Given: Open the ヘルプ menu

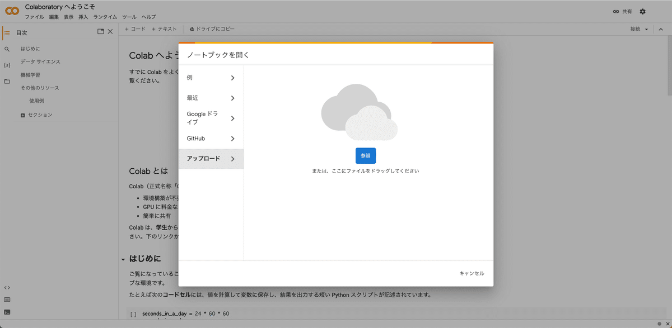Looking at the screenshot, I should [149, 17].
